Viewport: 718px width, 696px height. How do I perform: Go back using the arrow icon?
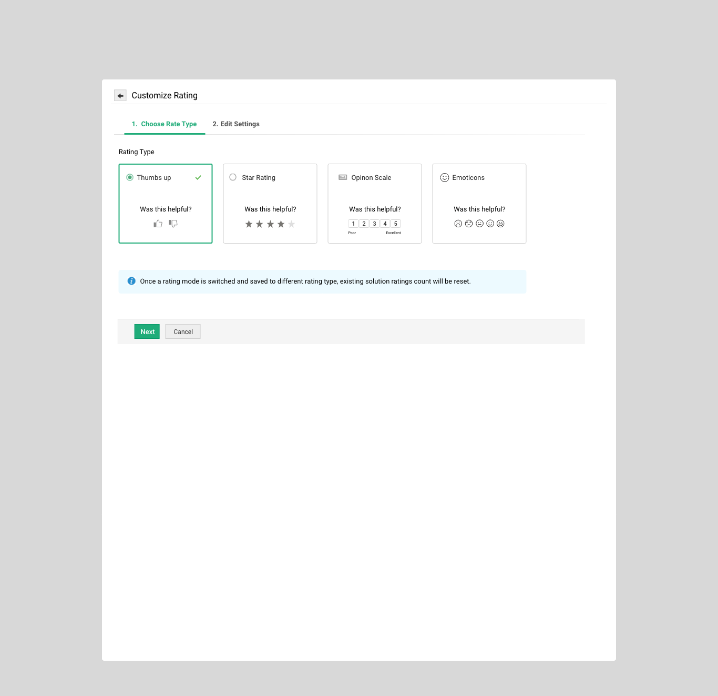coord(120,96)
